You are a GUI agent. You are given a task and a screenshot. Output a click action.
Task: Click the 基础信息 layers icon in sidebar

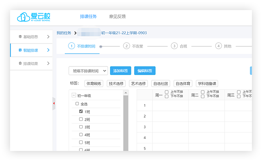tap(20, 37)
